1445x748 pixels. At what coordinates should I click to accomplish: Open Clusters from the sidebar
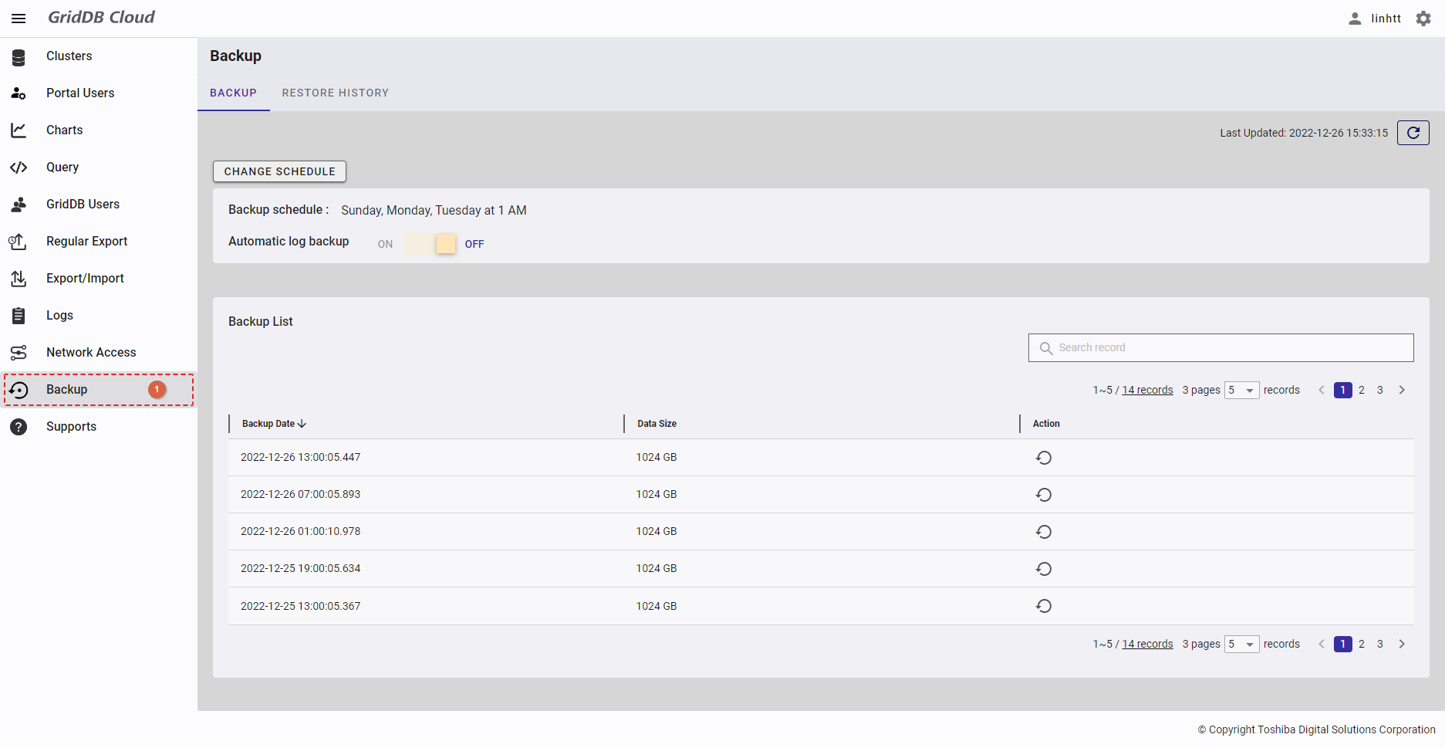click(69, 56)
